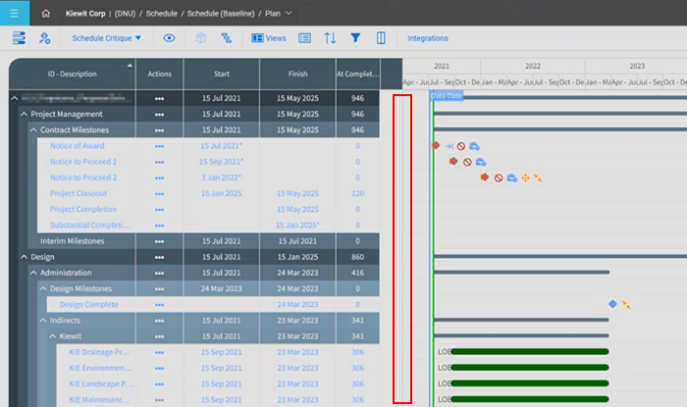Open the Views button

click(269, 38)
